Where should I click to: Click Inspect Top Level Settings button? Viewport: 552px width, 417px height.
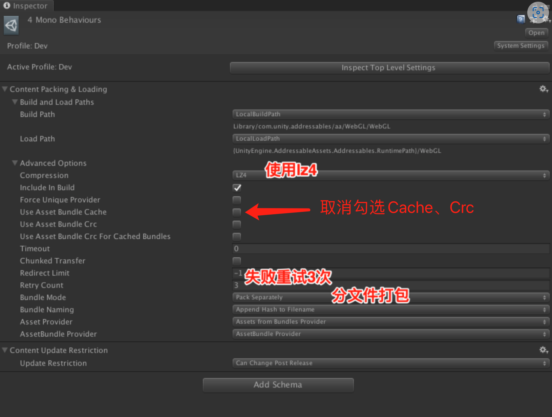pyautogui.click(x=389, y=67)
